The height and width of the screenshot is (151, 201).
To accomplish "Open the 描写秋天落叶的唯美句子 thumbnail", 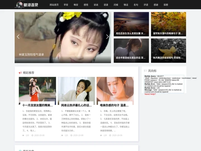I will tap(168, 24).
